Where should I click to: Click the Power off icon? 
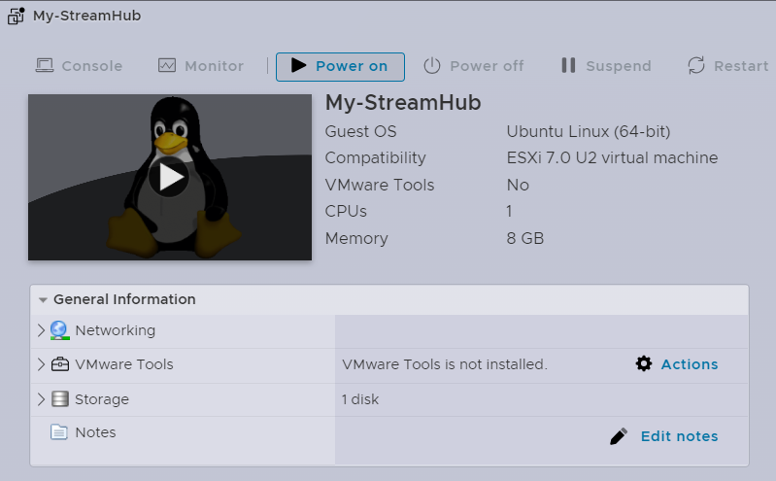point(432,66)
